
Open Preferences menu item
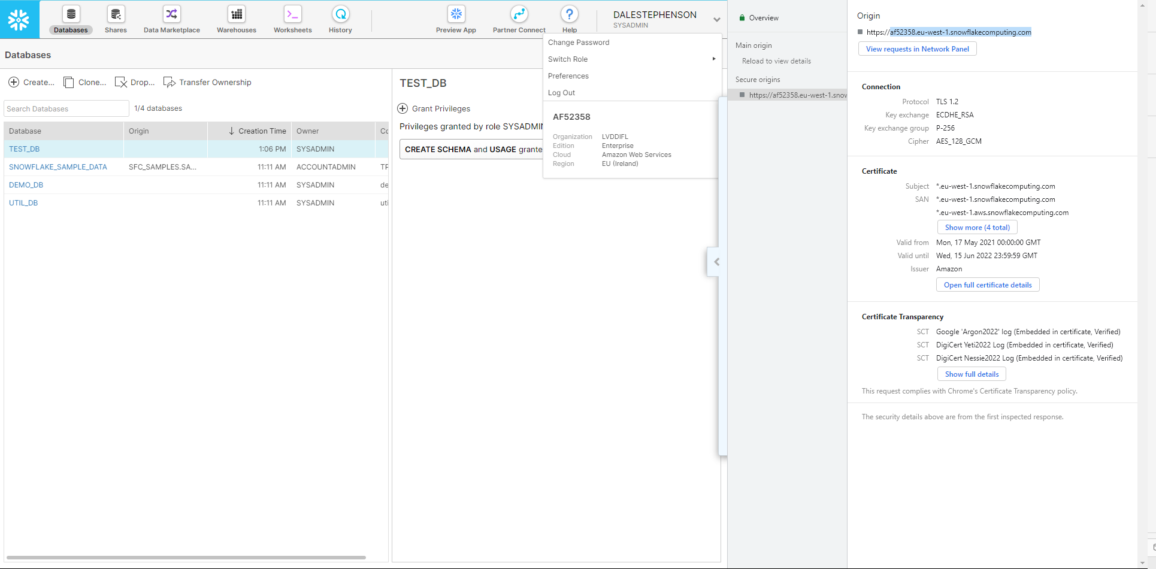pyautogui.click(x=568, y=76)
